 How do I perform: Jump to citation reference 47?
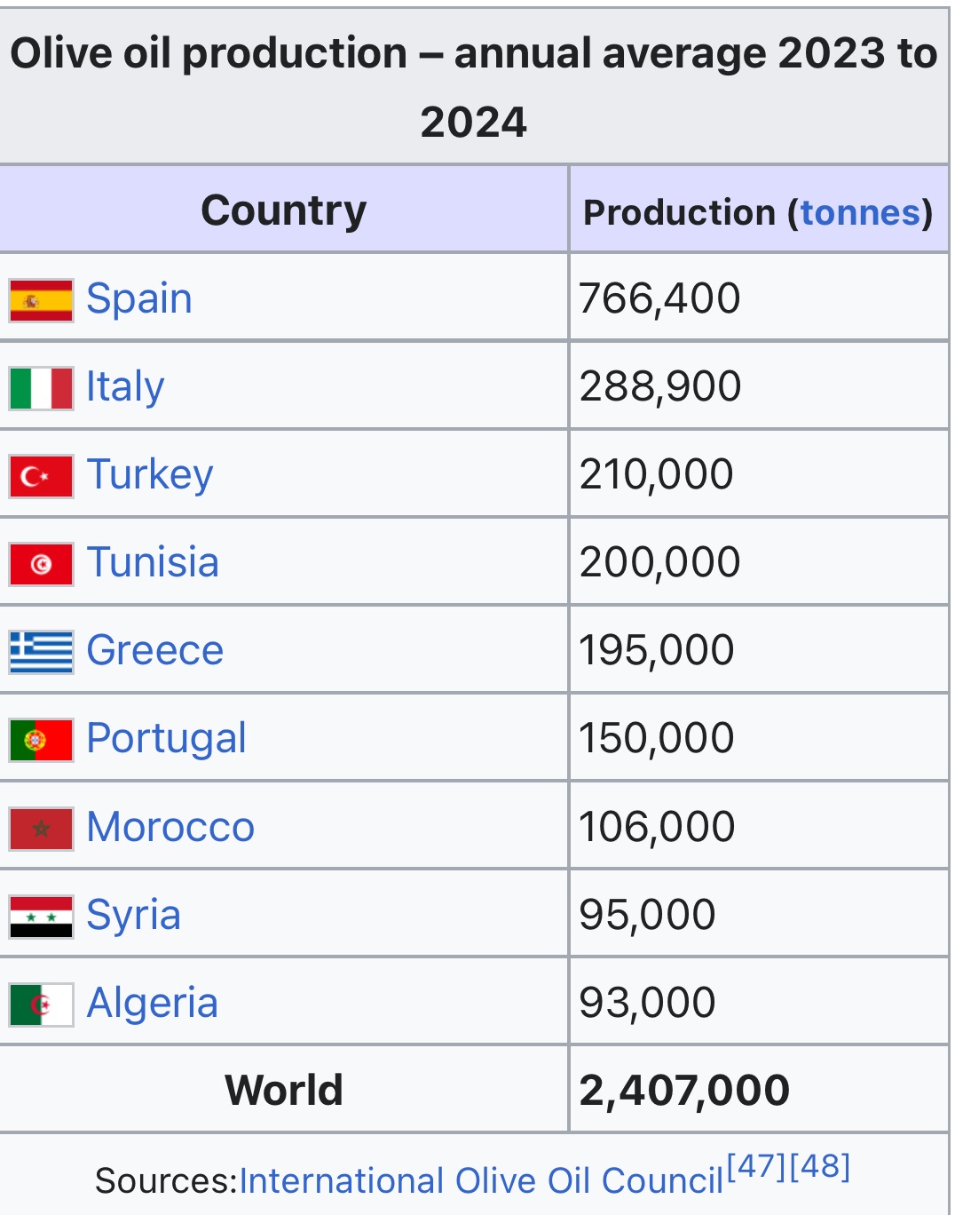(757, 1166)
